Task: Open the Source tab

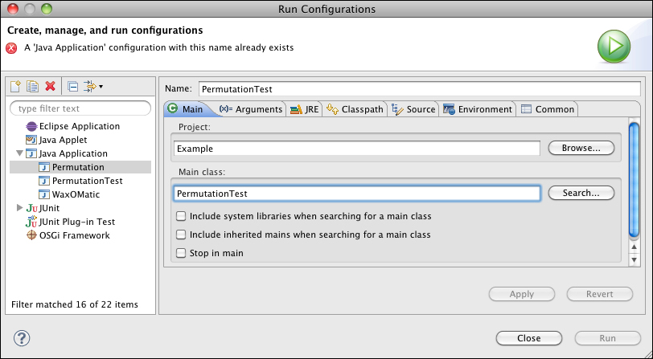Action: click(x=413, y=109)
